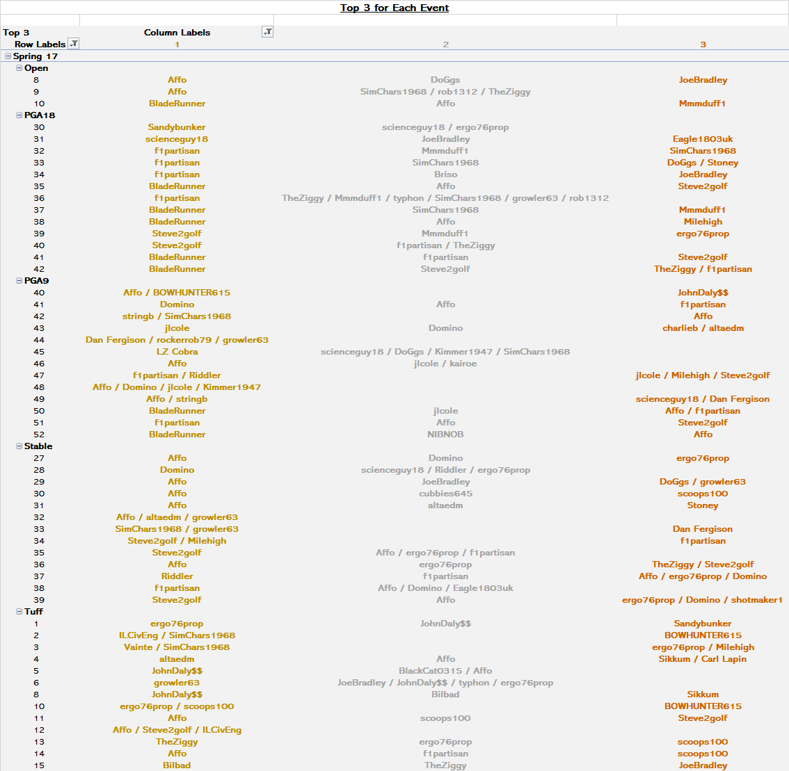Image resolution: width=789 pixels, height=771 pixels.
Task: Open the Column Labels filter dropdown
Action: coord(267,32)
